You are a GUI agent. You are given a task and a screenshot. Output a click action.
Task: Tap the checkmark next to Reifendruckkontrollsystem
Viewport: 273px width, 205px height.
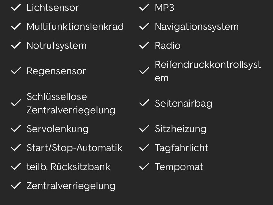[x=144, y=71]
